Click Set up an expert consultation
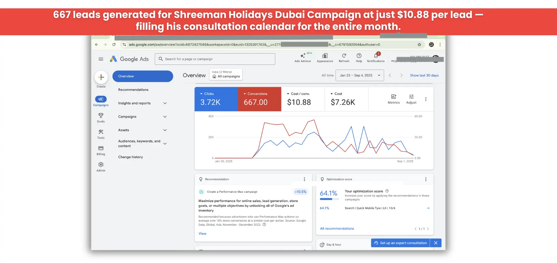 [x=400, y=243]
